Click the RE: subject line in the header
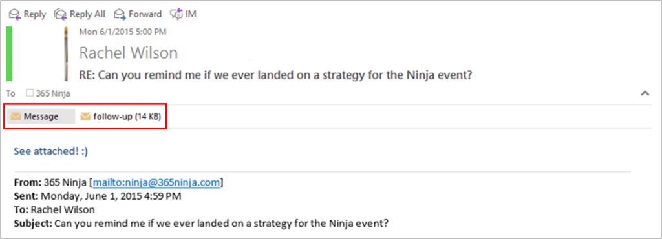This screenshot has width=662, height=239. tap(275, 75)
